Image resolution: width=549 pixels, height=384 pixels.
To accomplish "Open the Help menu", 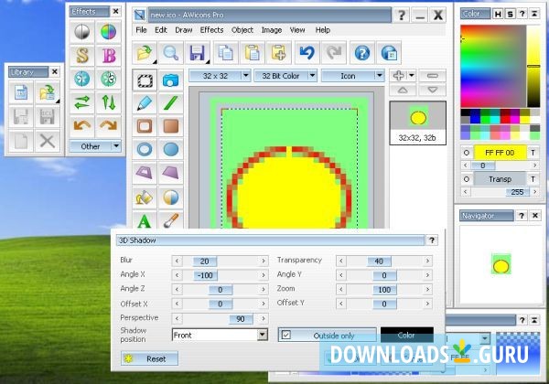I will tap(322, 30).
